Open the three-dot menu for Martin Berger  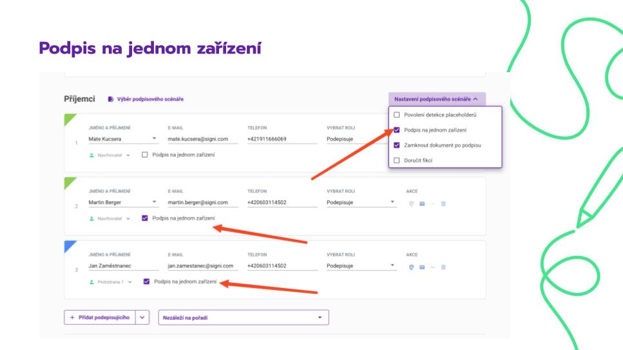click(x=433, y=203)
